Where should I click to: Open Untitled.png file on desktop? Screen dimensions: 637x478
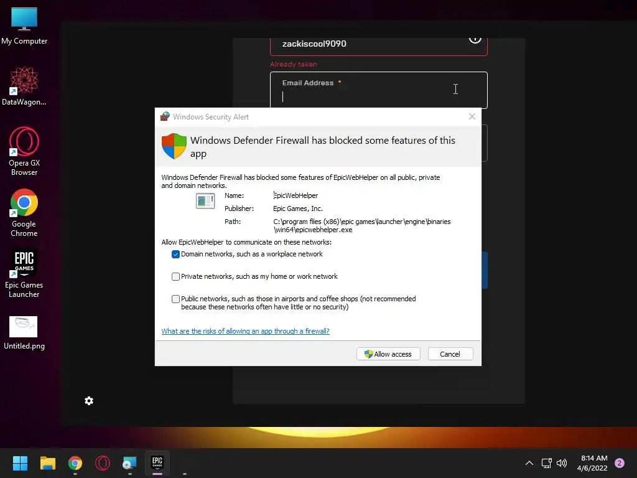(24, 334)
